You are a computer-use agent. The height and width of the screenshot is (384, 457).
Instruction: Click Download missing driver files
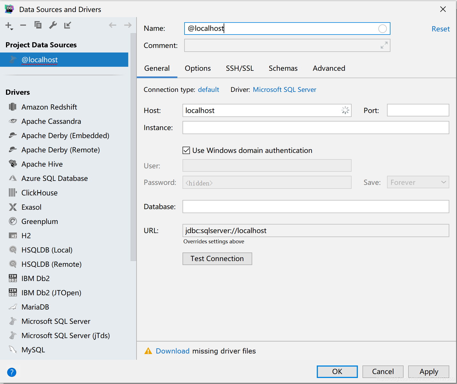pyautogui.click(x=173, y=351)
